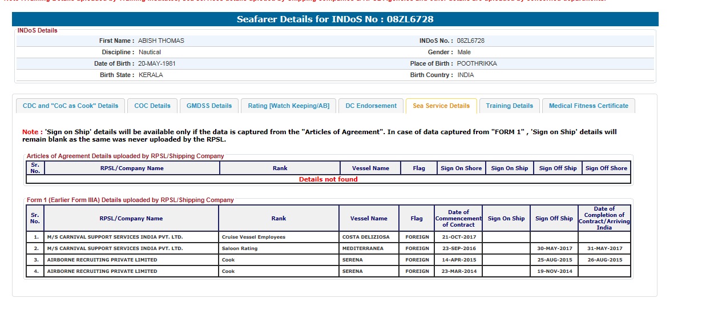Image resolution: width=714 pixels, height=310 pixels.
Task: Click the INDoS No. value 08ZL6728
Action: [x=471, y=41]
